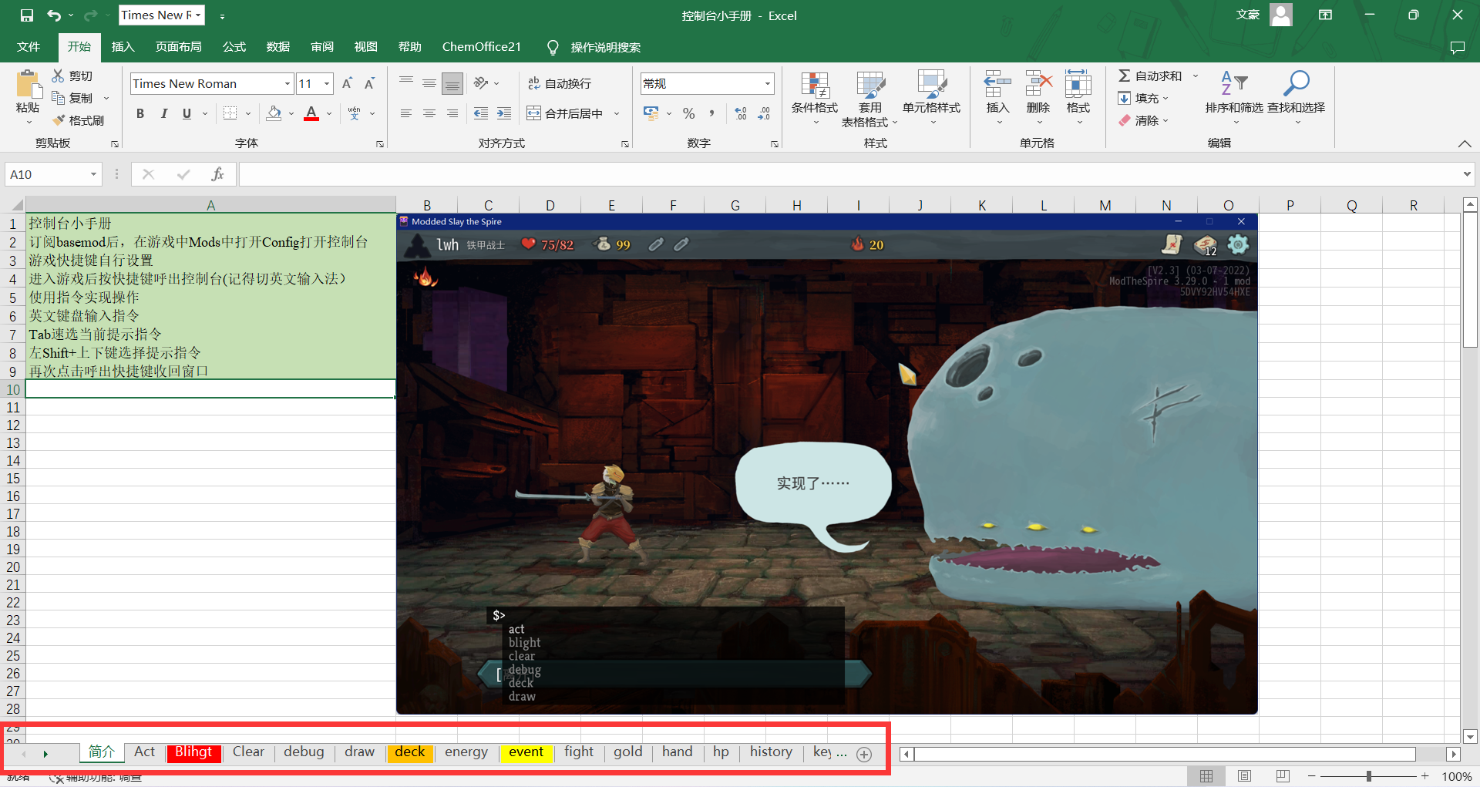This screenshot has height=787, width=1480.
Task: Click the Decrease decimal icon
Action: tap(764, 113)
